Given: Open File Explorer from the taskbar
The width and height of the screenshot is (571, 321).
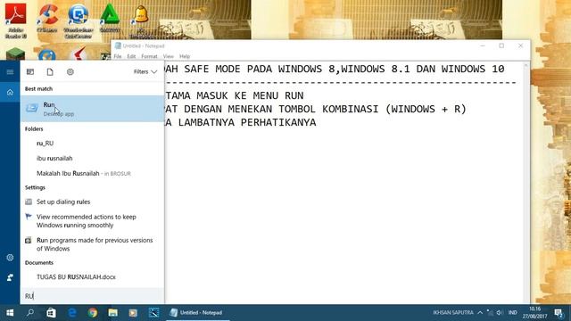Looking at the screenshot, I should pos(113,313).
